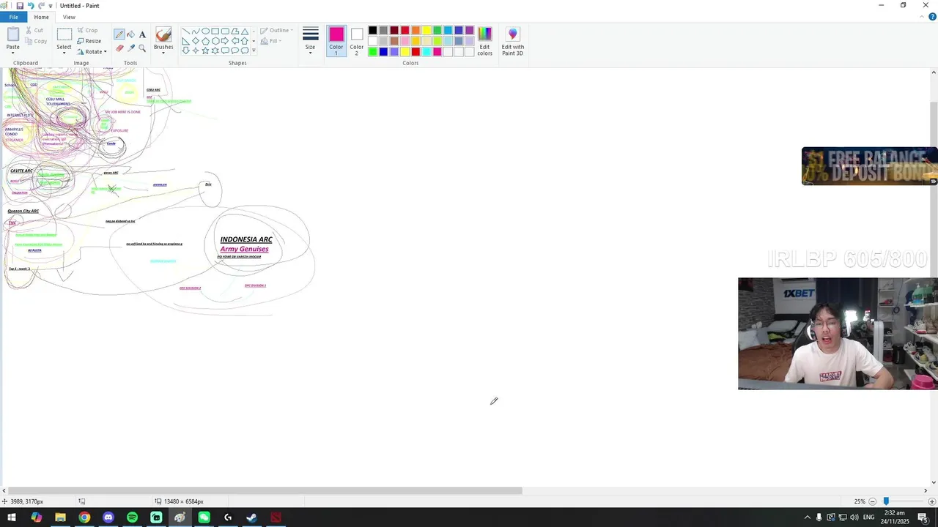Viewport: 938px width, 527px height.
Task: Pick the black color swatch
Action: [372, 30]
